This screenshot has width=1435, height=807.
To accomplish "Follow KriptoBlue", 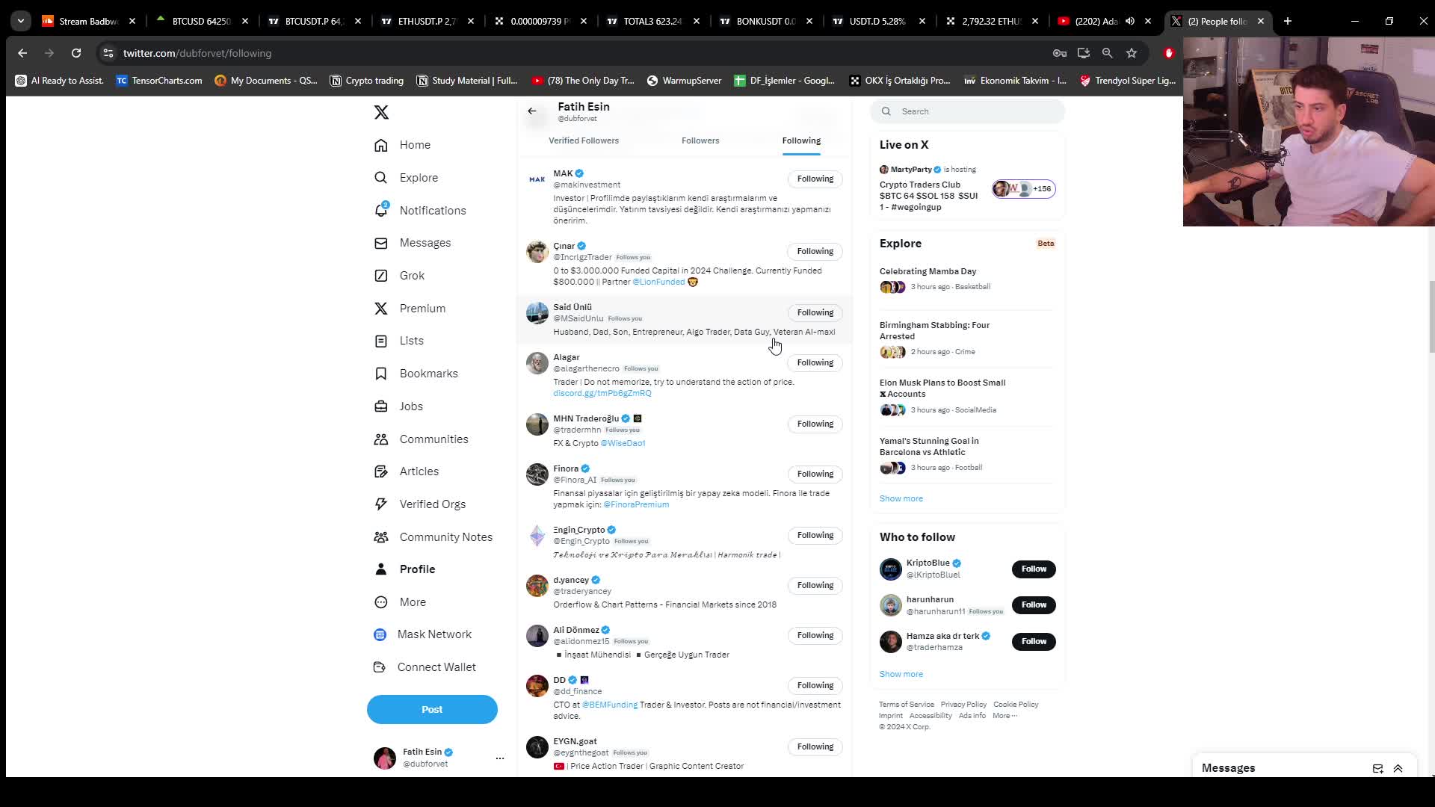I will pyautogui.click(x=1034, y=569).
